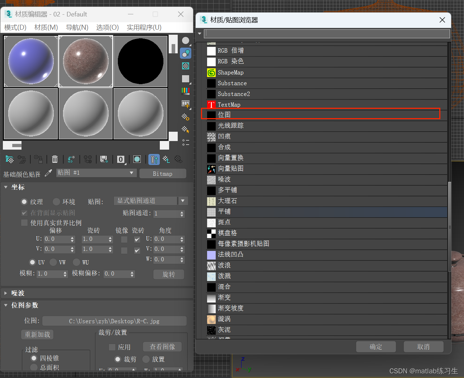The height and width of the screenshot is (378, 464).
Task: Click the Video Color Check icon
Action: tap(186, 91)
